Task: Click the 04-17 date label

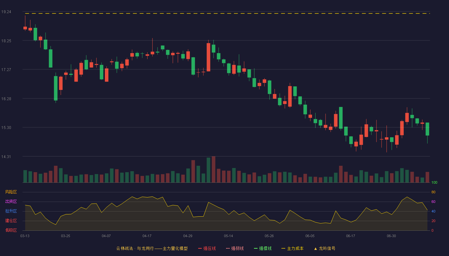Action: pyautogui.click(x=147, y=236)
